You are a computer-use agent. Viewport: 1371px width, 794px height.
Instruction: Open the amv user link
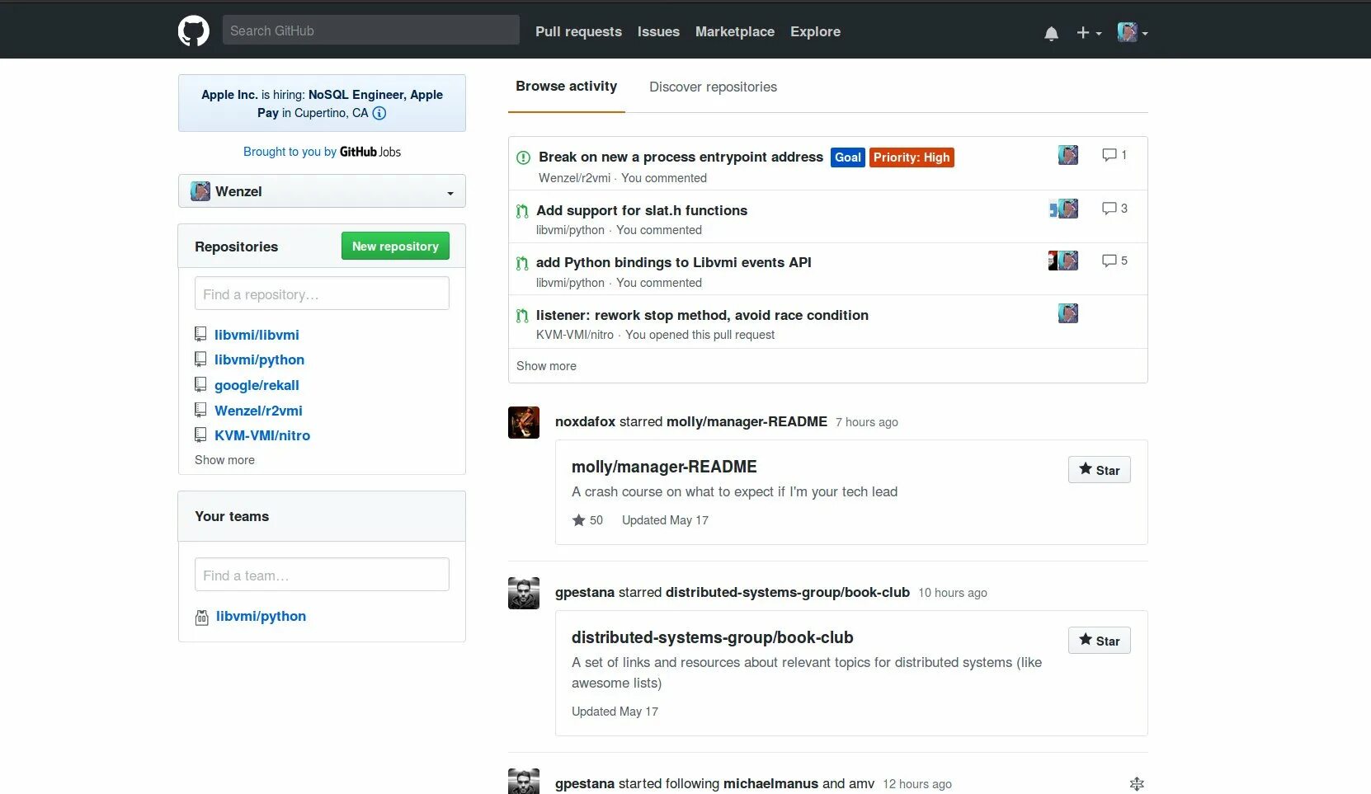pos(861,783)
